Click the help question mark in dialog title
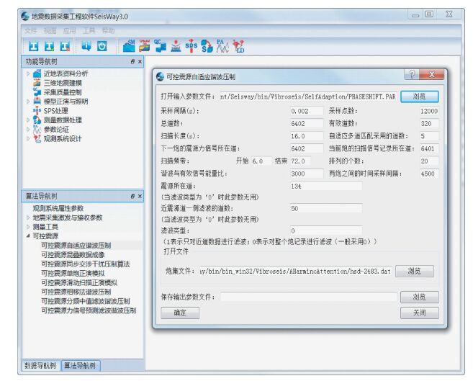 point(411,75)
